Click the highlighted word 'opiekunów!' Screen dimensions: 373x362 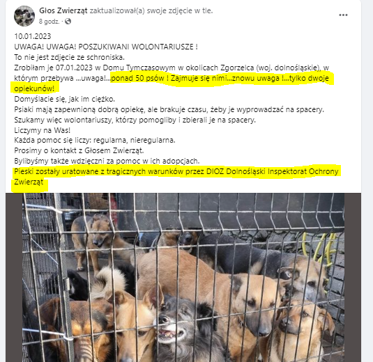tap(34, 88)
